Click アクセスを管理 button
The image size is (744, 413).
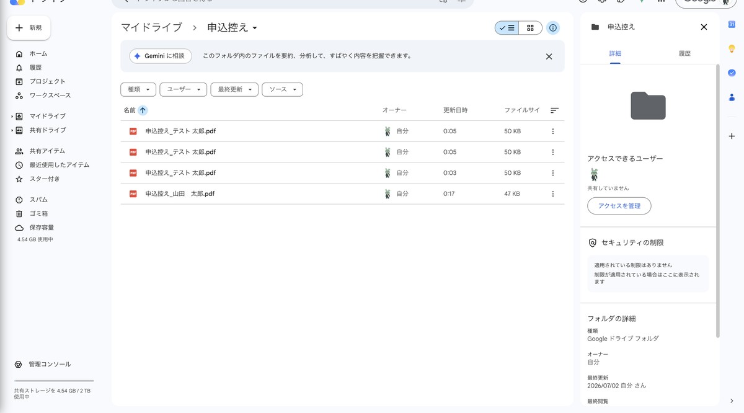[x=619, y=206]
